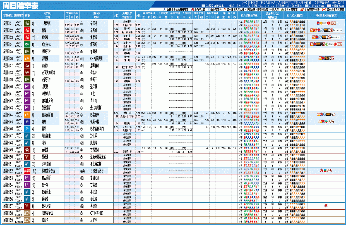
Task: Select home team 科羅拉多急流
Action: 48,171
